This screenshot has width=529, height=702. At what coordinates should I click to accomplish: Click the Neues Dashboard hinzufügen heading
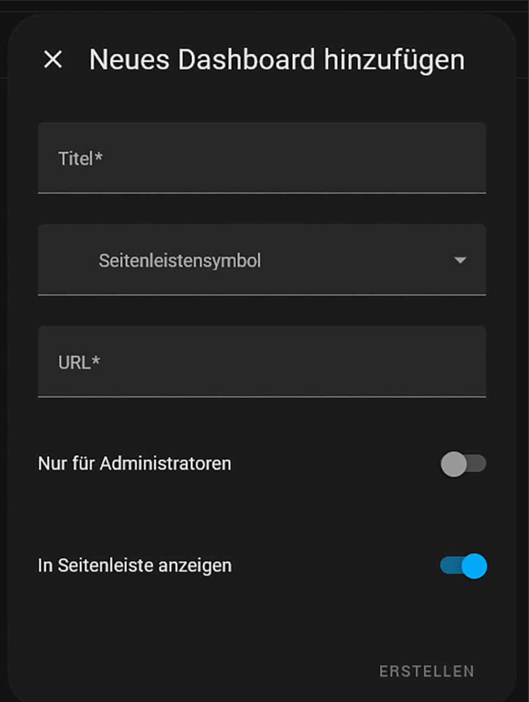277,59
